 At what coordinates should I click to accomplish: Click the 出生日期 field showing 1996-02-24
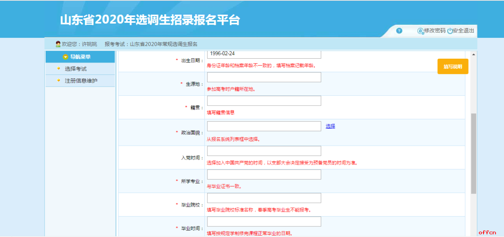pyautogui.click(x=264, y=54)
